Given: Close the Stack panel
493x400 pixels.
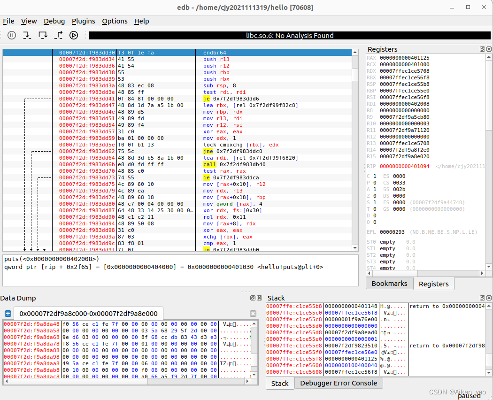Looking at the screenshot, I should click(x=489, y=298).
